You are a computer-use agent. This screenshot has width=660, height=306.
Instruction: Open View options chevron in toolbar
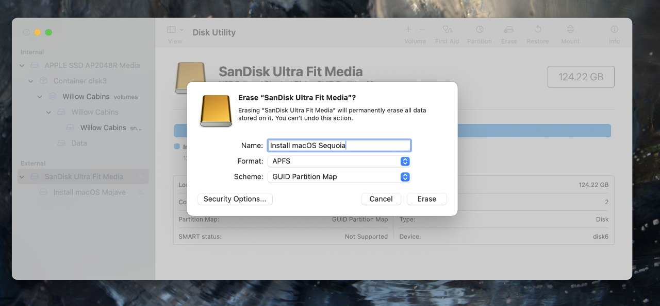[x=181, y=30]
